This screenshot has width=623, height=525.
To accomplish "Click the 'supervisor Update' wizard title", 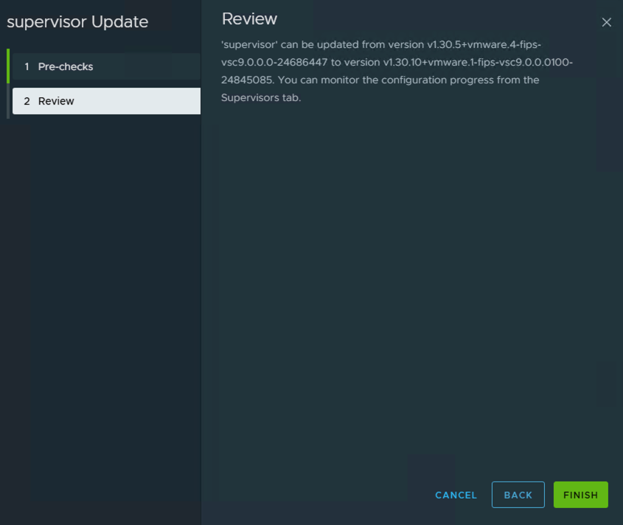I will [x=77, y=22].
